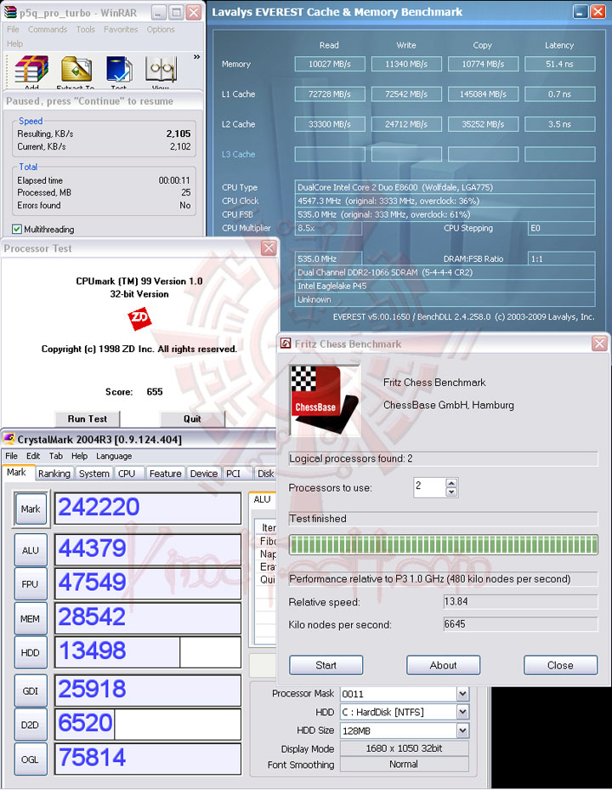Increase Processors to use spinner
612x790 pixels.
451,482
